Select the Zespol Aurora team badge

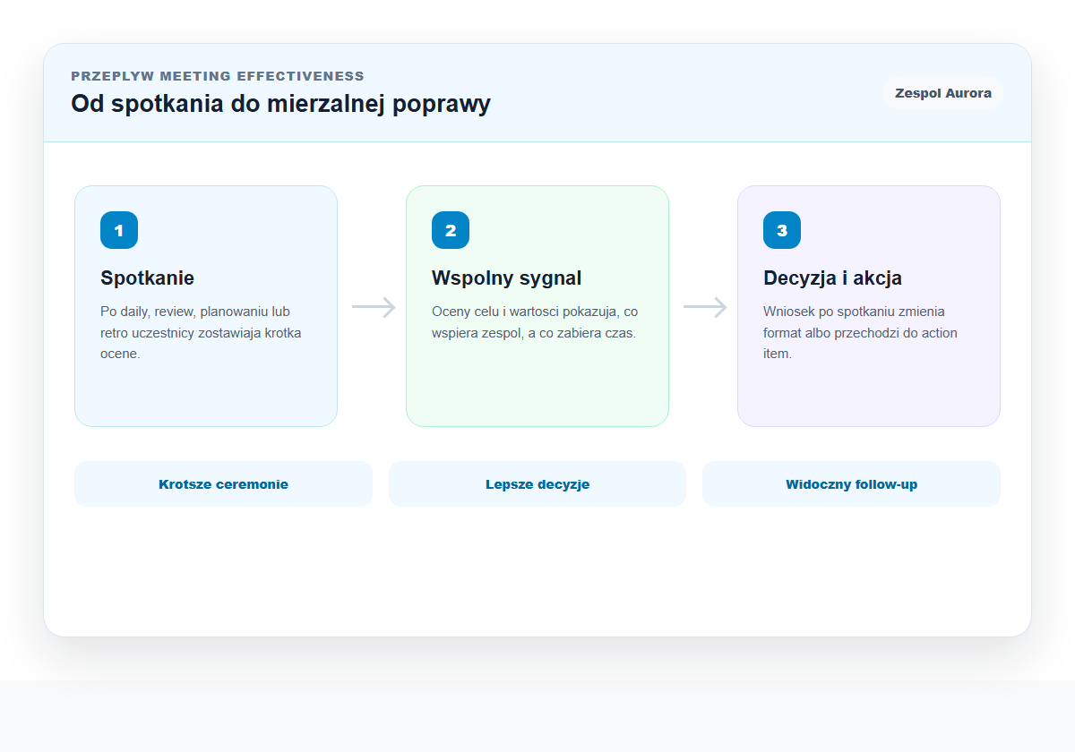943,93
